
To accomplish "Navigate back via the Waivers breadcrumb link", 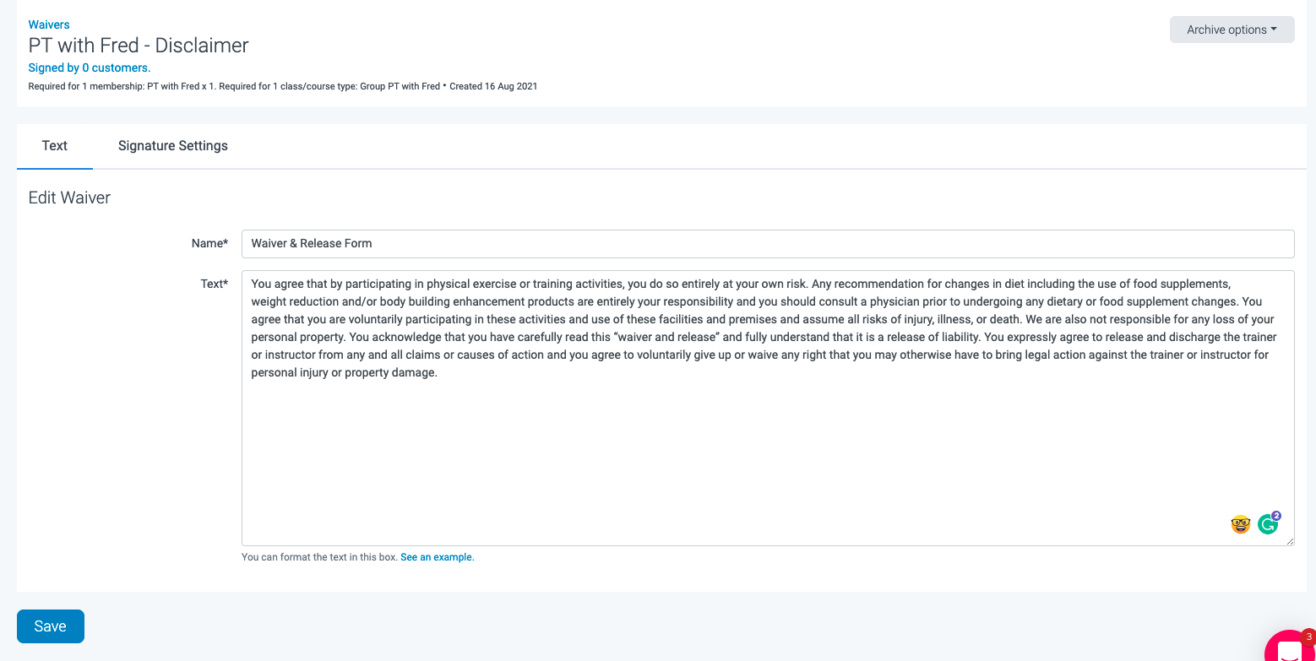I will [48, 24].
